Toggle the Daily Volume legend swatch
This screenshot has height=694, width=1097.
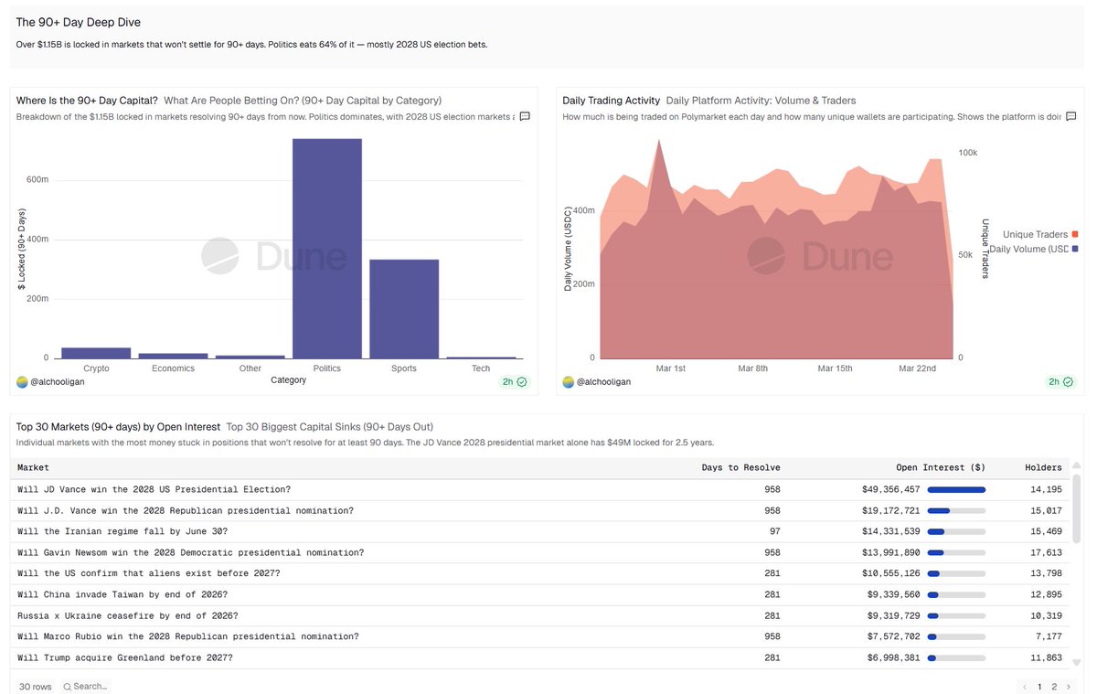tap(1075, 249)
